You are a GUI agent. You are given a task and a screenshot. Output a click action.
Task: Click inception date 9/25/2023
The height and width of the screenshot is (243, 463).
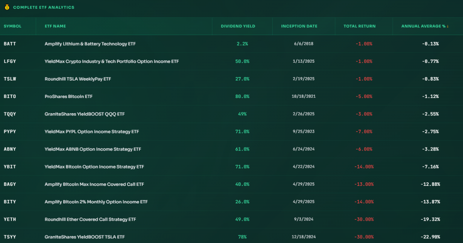coord(304,132)
